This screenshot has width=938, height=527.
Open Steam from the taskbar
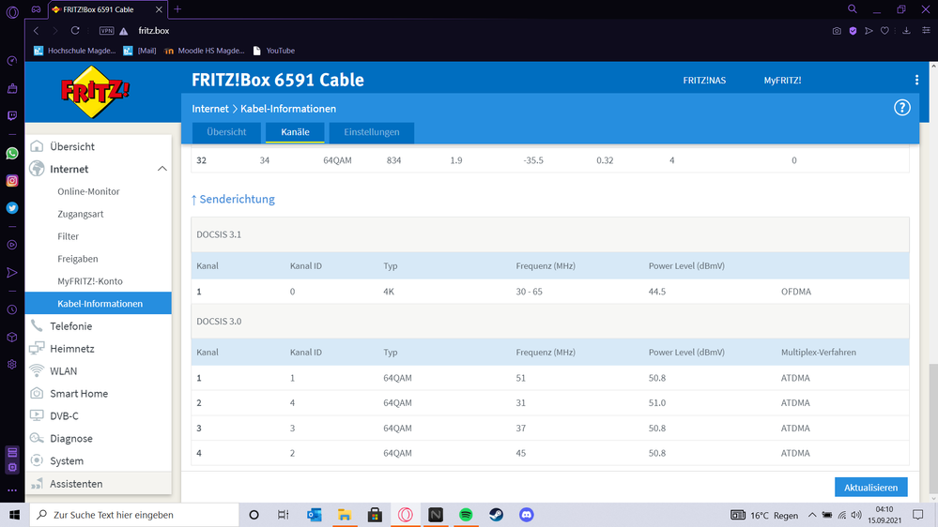(496, 515)
